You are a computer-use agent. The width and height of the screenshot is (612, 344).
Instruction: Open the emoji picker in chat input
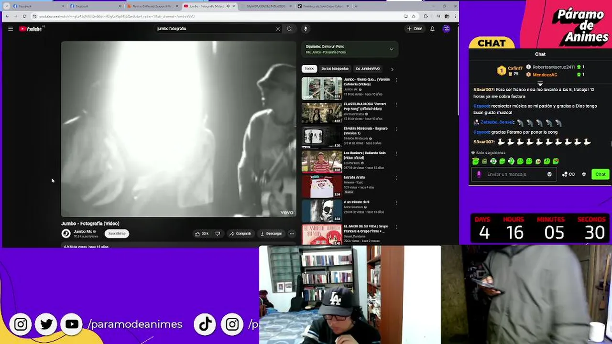[549, 174]
